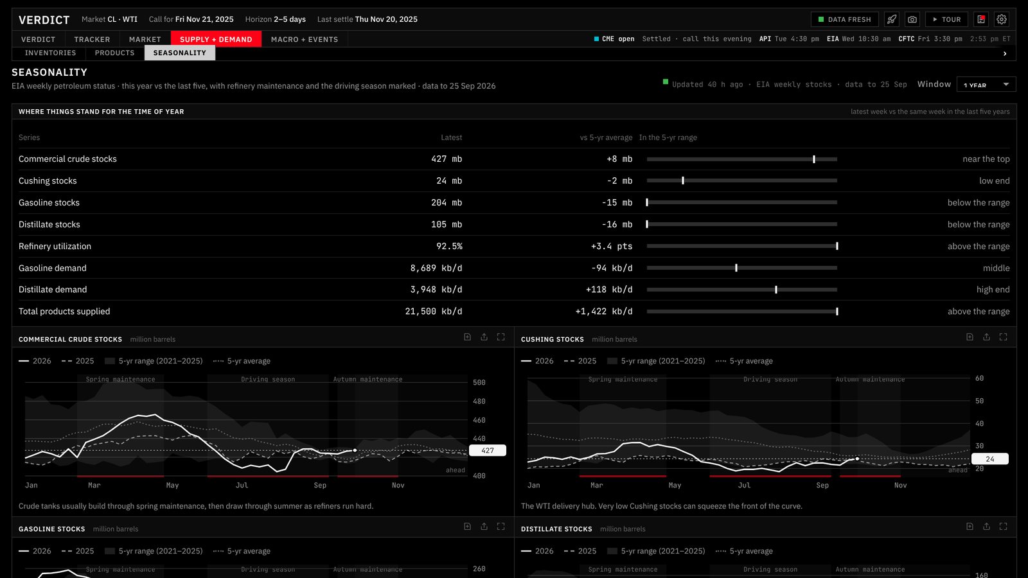
Task: Click the Data Fresh status button
Action: point(844,19)
